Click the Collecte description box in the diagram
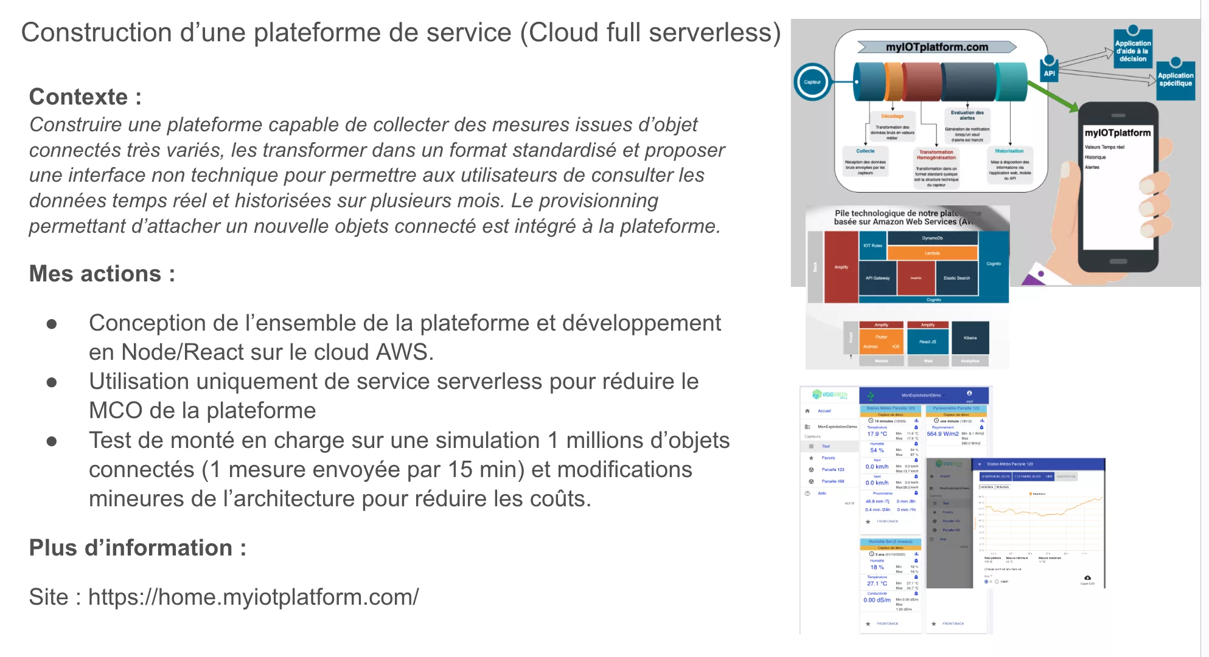 [x=865, y=162]
